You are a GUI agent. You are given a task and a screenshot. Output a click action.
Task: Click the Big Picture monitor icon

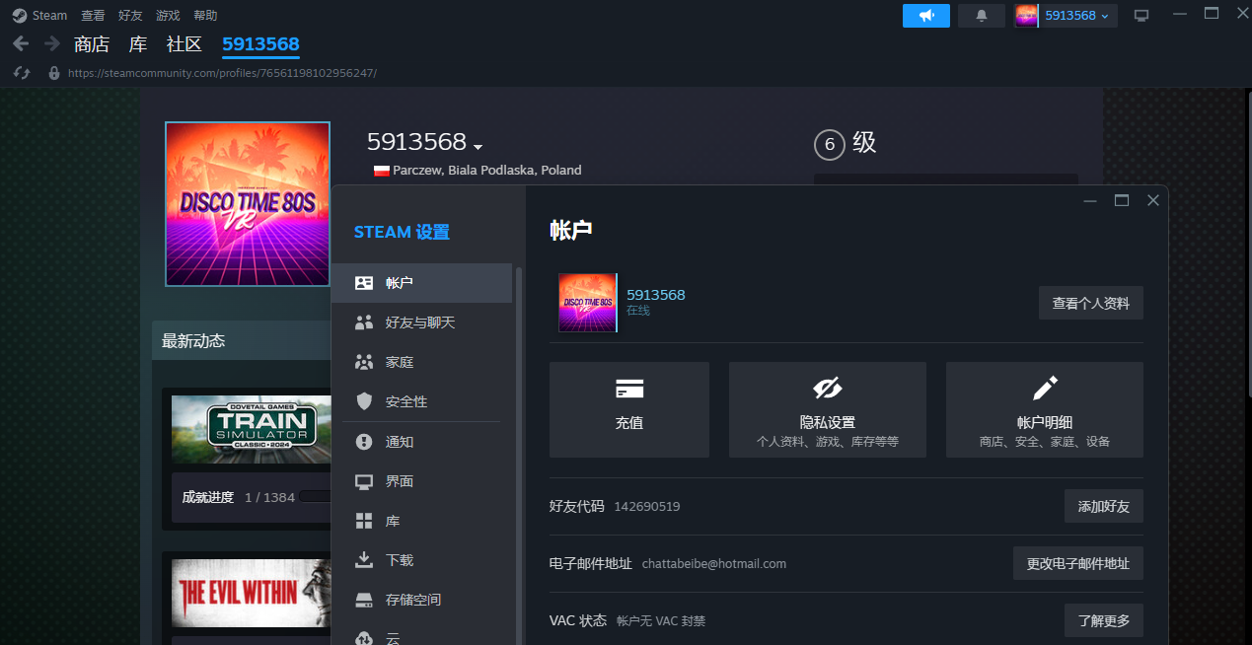coord(1142,16)
